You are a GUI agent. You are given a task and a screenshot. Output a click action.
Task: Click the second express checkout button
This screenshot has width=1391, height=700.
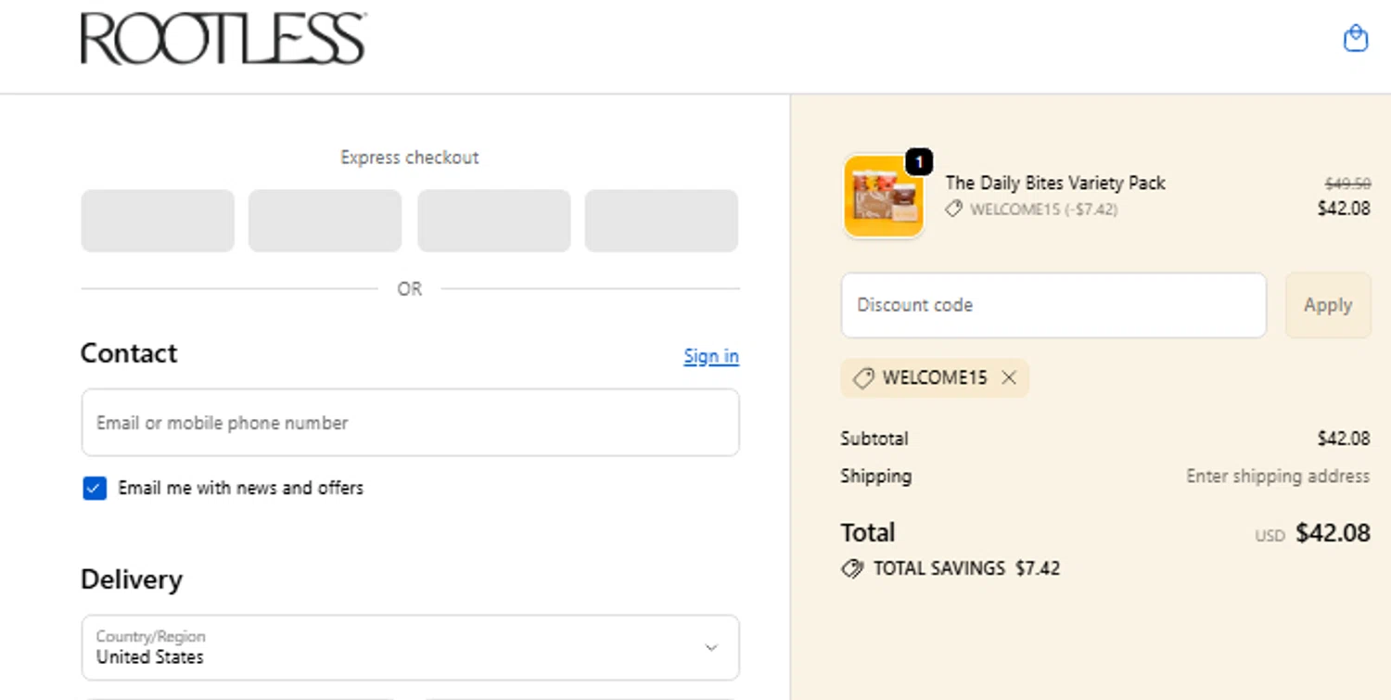click(x=325, y=221)
